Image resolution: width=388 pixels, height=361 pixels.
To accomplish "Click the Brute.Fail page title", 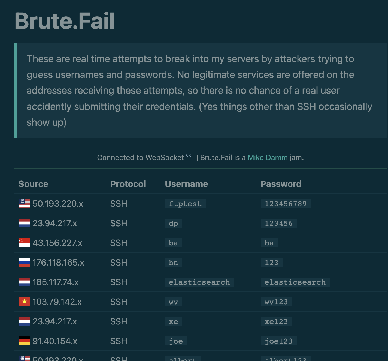I will pos(65,21).
